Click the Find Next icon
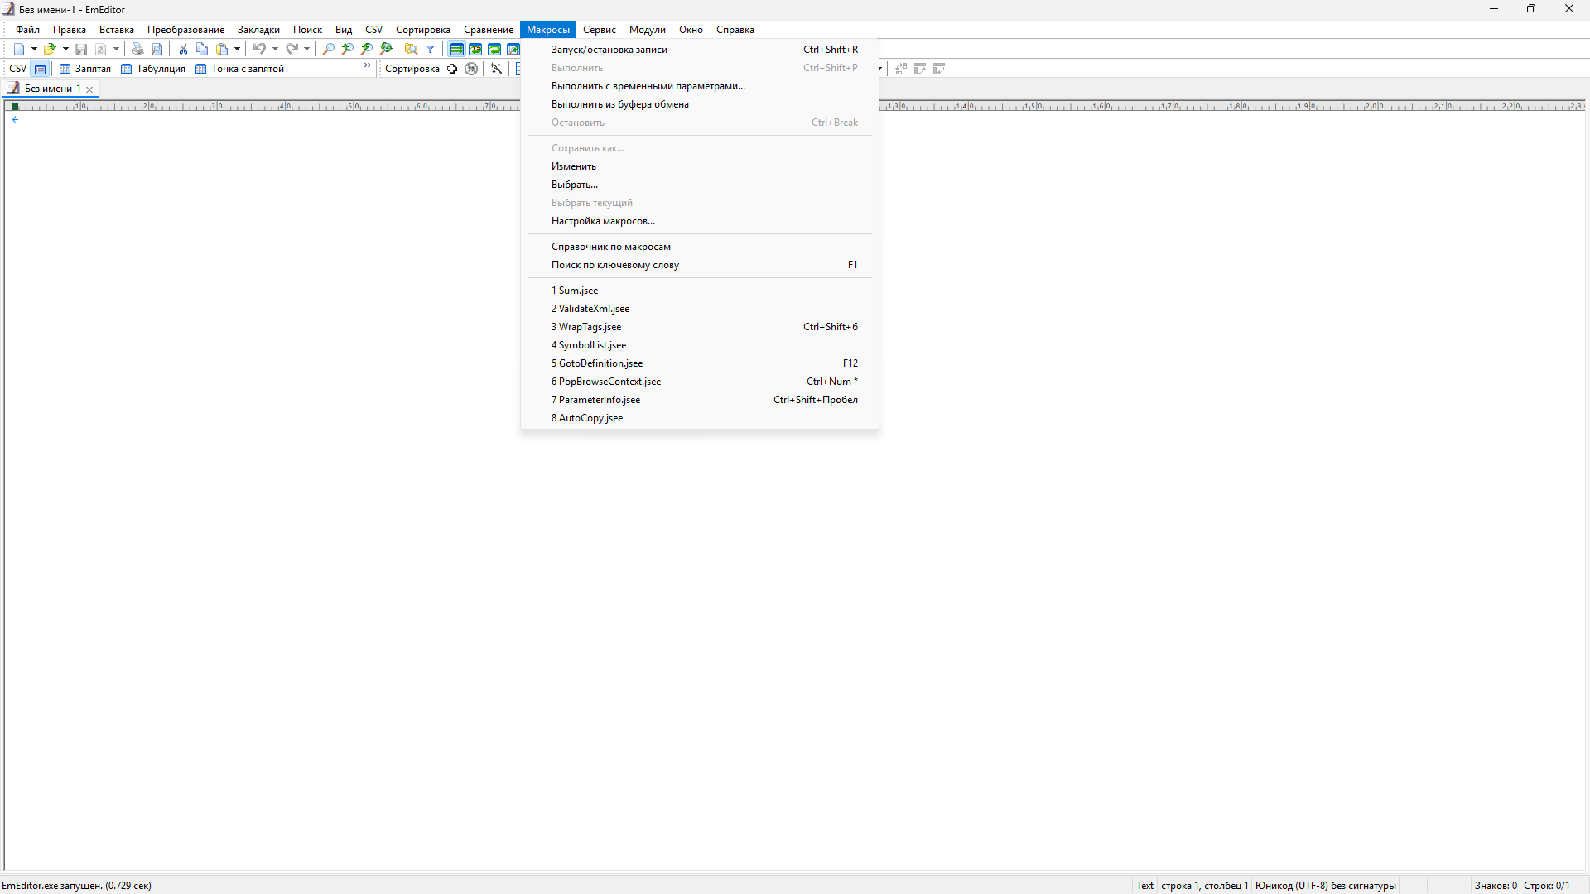The image size is (1590, 894). tap(367, 50)
